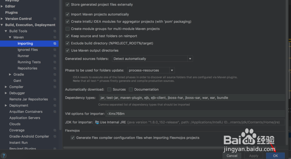Click the VM options for importer field
The width and height of the screenshot is (291, 159).
[x=195, y=114]
